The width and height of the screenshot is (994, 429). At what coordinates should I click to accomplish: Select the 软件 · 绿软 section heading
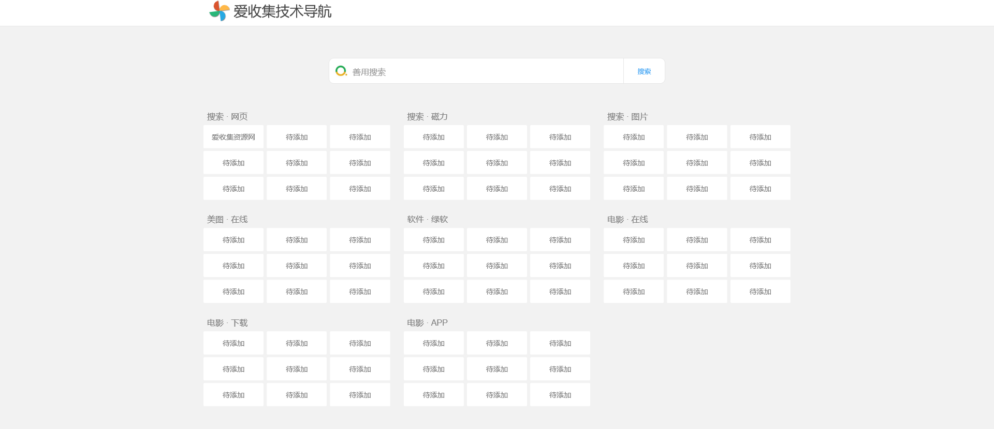[x=427, y=220]
